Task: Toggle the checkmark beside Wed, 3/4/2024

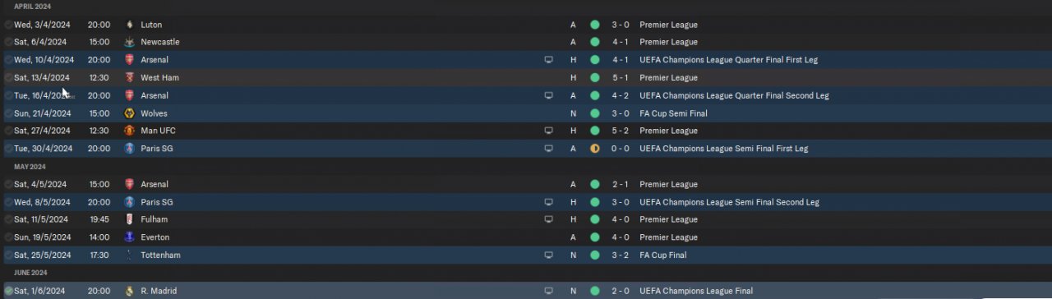Action: coord(8,25)
